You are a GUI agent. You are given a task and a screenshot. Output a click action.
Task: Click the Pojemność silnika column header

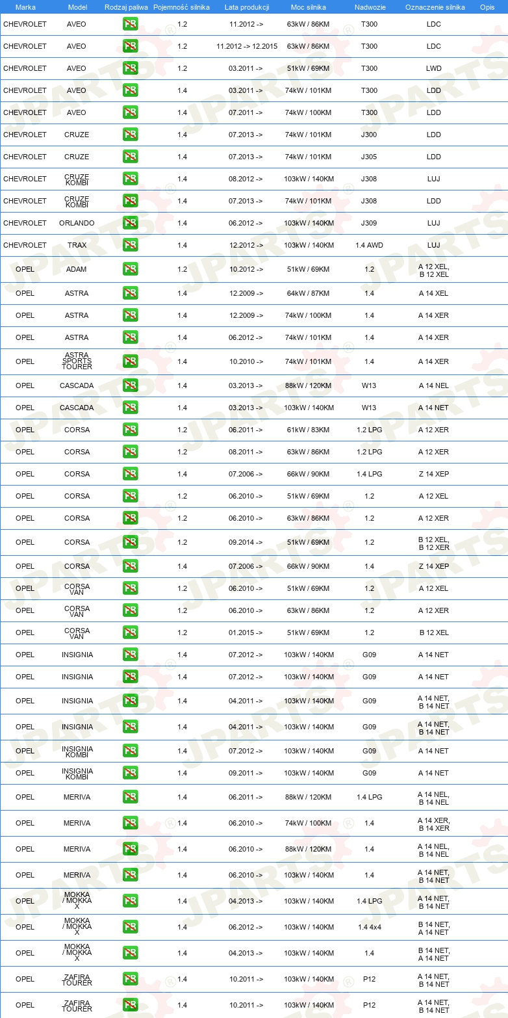181,7
